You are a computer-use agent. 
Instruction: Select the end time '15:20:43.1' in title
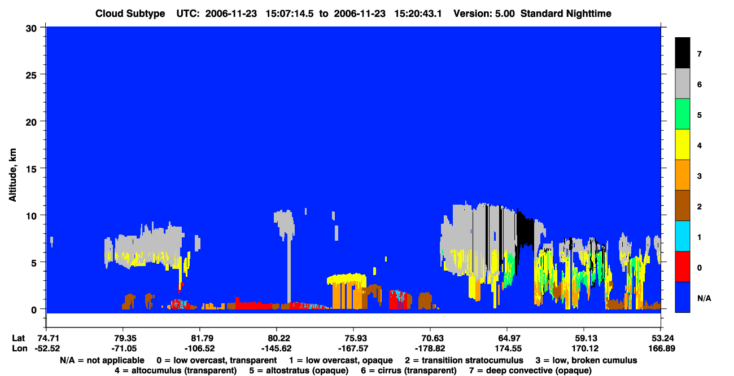tap(418, 14)
